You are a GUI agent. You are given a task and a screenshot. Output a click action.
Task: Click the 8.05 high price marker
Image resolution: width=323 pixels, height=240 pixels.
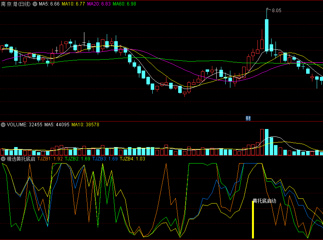pyautogui.click(x=276, y=11)
